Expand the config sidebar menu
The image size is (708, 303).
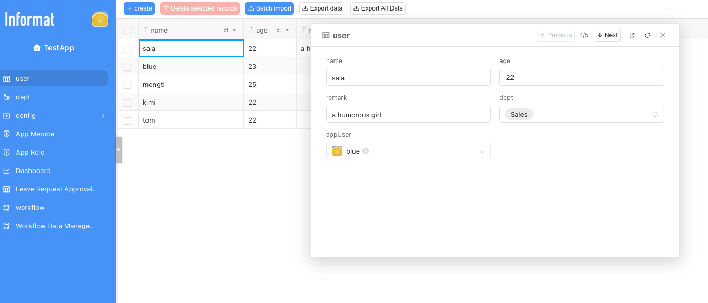(103, 116)
